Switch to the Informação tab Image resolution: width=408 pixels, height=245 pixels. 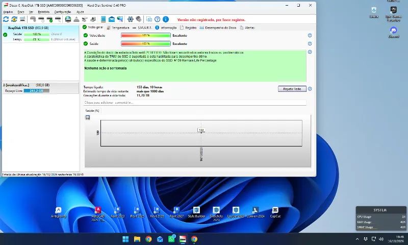(166, 28)
